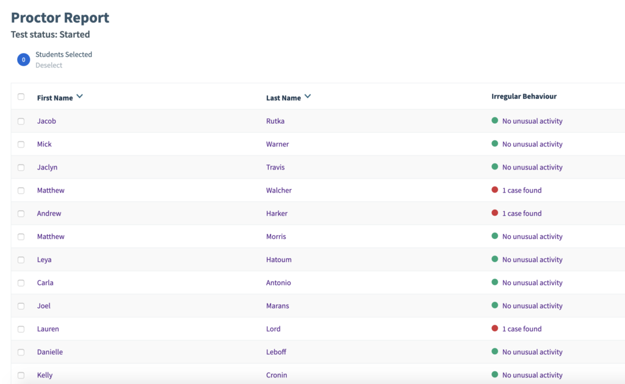Check Danielle Leboff's row checkbox
Image resolution: width=625 pixels, height=384 pixels.
point(21,352)
